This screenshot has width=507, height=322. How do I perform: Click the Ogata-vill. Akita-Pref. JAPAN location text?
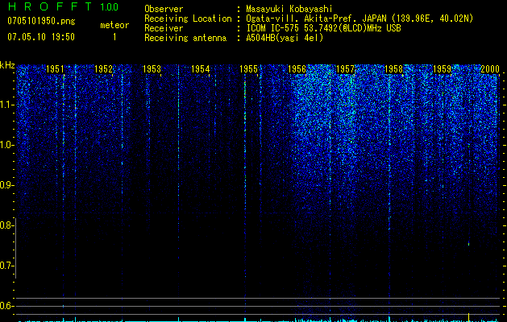(359, 19)
